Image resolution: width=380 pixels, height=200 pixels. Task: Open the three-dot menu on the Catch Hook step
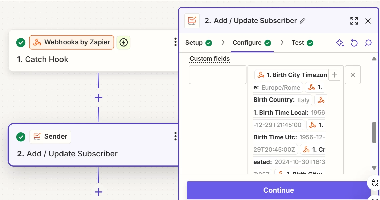coord(175,42)
